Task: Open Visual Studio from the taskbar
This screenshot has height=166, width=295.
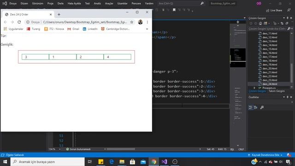Action: [164, 162]
